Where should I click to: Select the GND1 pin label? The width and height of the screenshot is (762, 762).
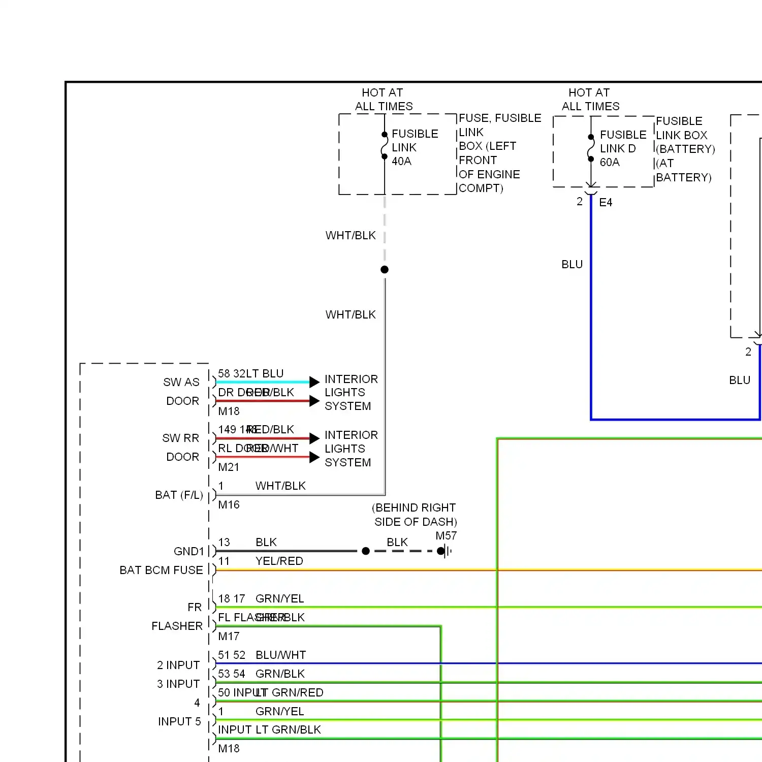tap(189, 552)
